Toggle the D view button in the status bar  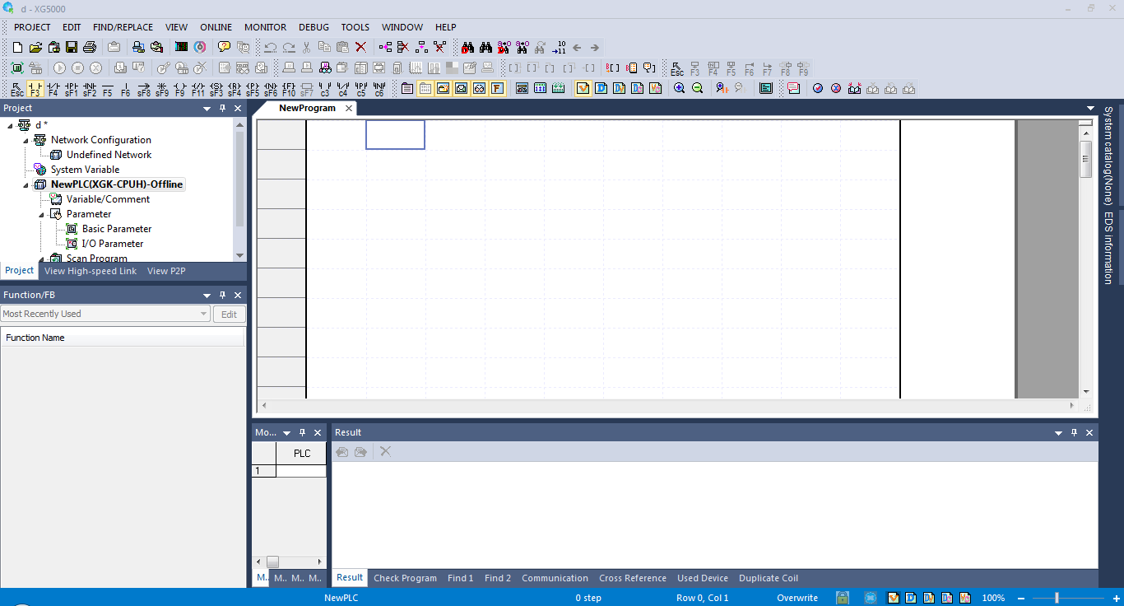tap(912, 598)
